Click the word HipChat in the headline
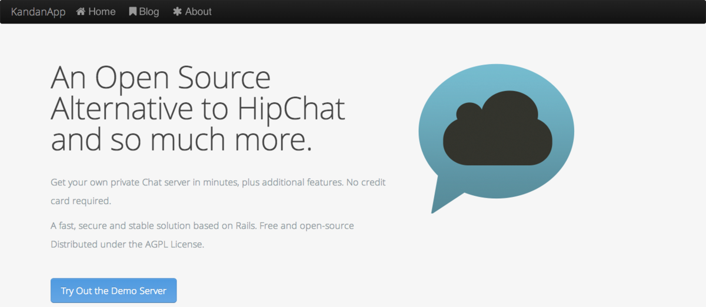Image resolution: width=706 pixels, height=307 pixels. point(291,109)
